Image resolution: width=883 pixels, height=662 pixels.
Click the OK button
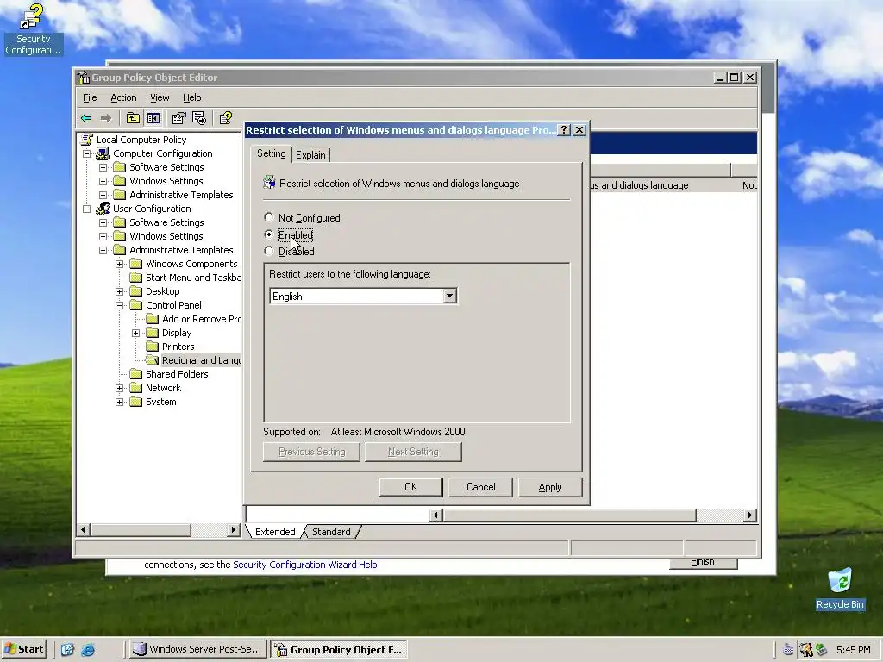410,487
